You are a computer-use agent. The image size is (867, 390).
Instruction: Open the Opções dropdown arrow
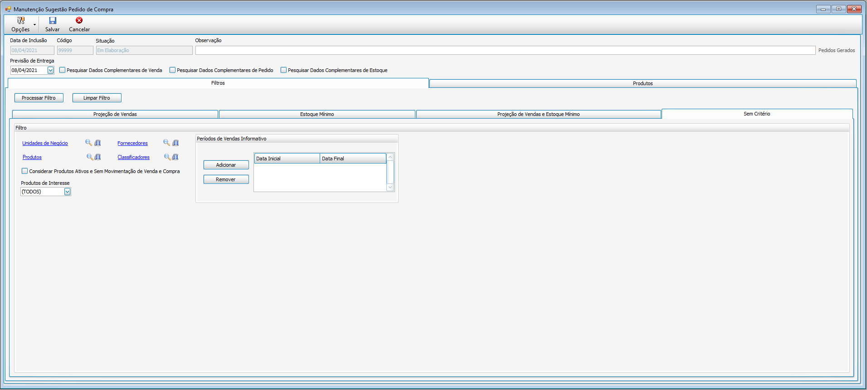tap(34, 24)
